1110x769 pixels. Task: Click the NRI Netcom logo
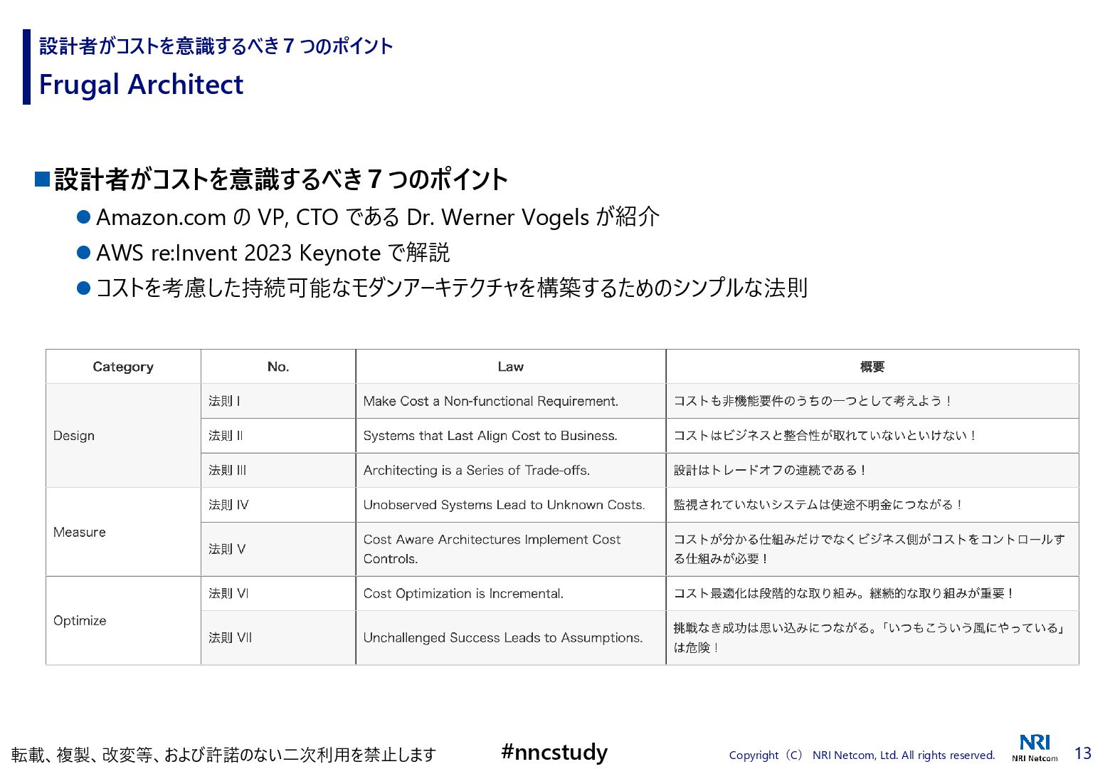click(x=1035, y=748)
